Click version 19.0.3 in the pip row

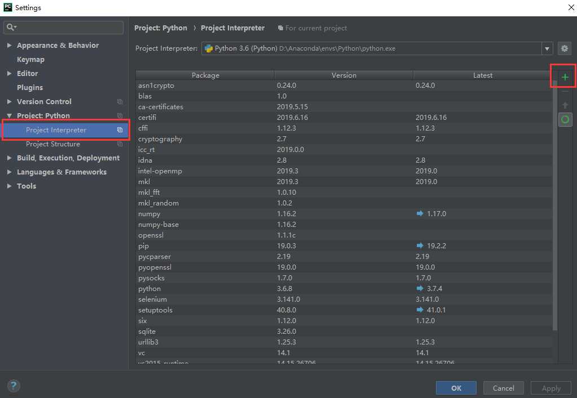coord(287,245)
